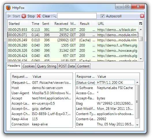
Task: Select request row for howcase.plg URL
Action: point(73,51)
